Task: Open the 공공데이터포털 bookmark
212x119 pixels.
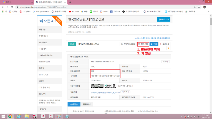Action: 59,12
